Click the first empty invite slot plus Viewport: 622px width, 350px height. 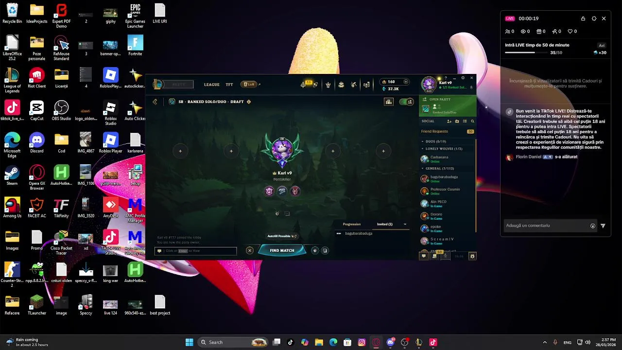tap(180, 151)
